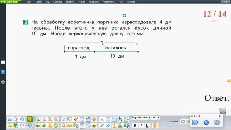Click the yellow camera screenshot icon
Image resolution: width=231 pixels, height=130 pixels.
coord(70,126)
